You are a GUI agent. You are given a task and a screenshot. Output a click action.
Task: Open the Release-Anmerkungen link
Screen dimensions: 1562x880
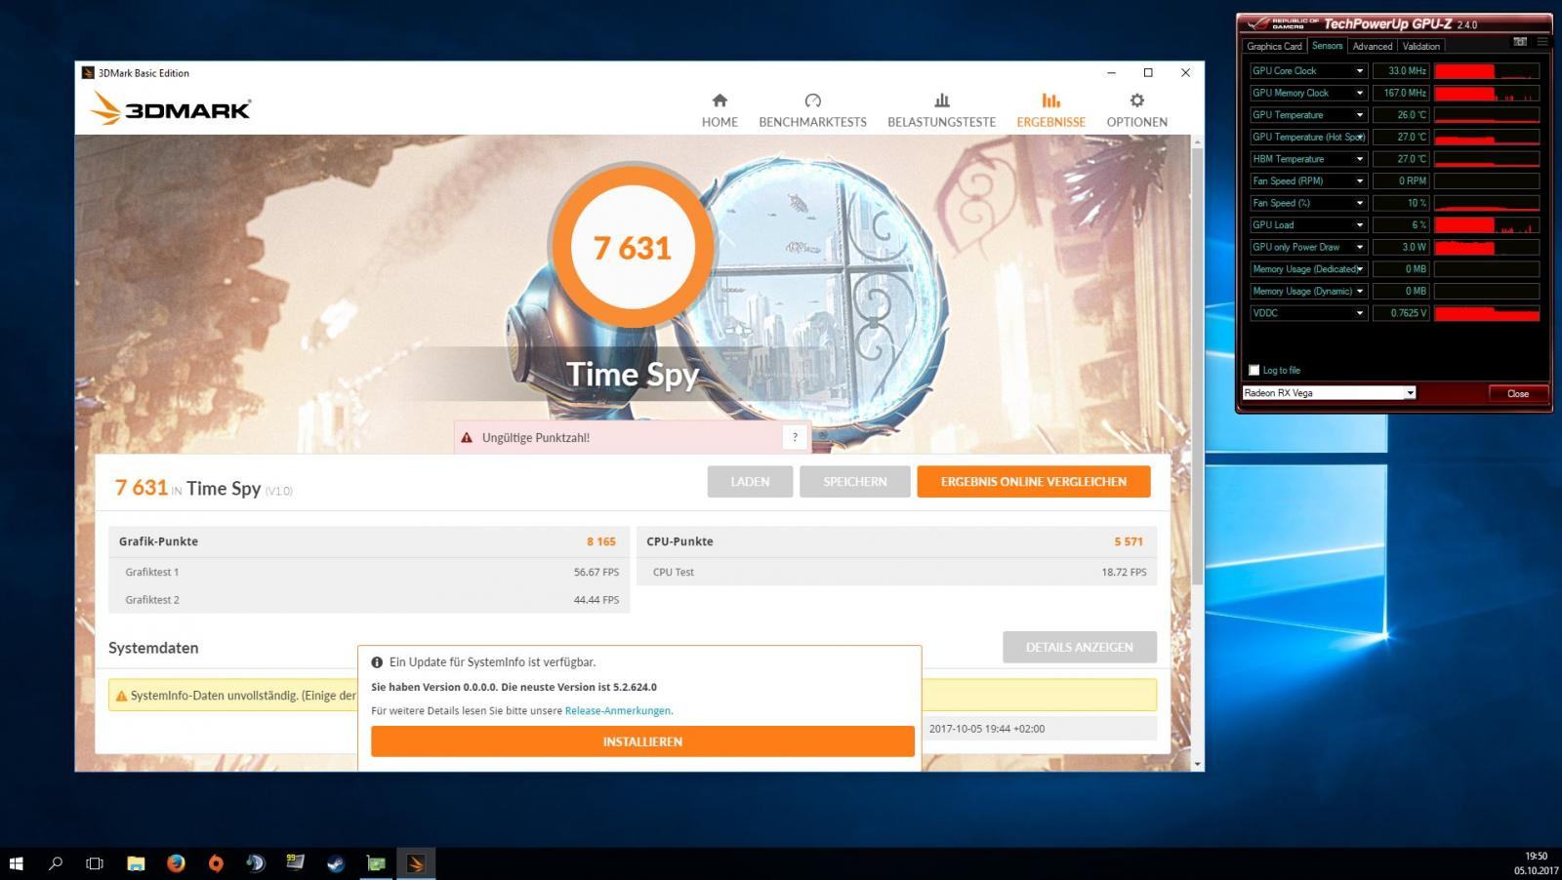[618, 710]
